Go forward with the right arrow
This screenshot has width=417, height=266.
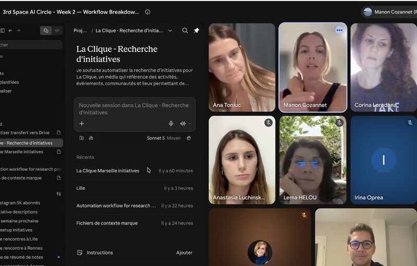[18, 31]
